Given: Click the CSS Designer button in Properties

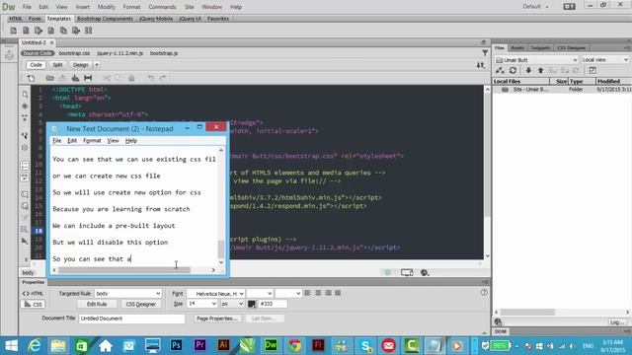Looking at the screenshot, I should pyautogui.click(x=140, y=305).
